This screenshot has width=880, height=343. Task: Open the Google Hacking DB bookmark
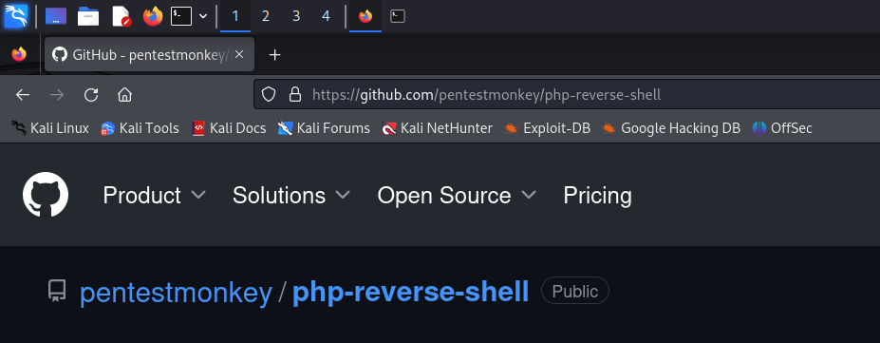pos(671,128)
